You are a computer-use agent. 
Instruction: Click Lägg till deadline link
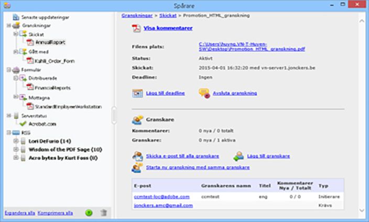pos(165,93)
